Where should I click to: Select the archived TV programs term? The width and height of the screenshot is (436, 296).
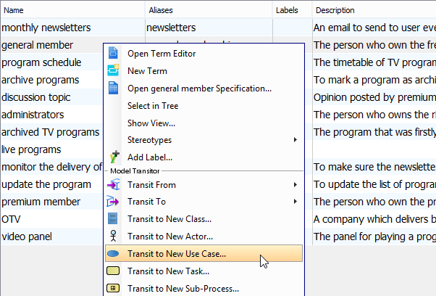pos(50,132)
